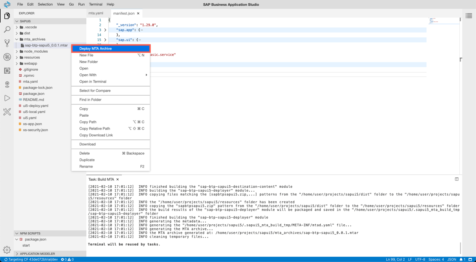Change the JSON language mode
Screen dimensions: 476x262
(x=452, y=259)
